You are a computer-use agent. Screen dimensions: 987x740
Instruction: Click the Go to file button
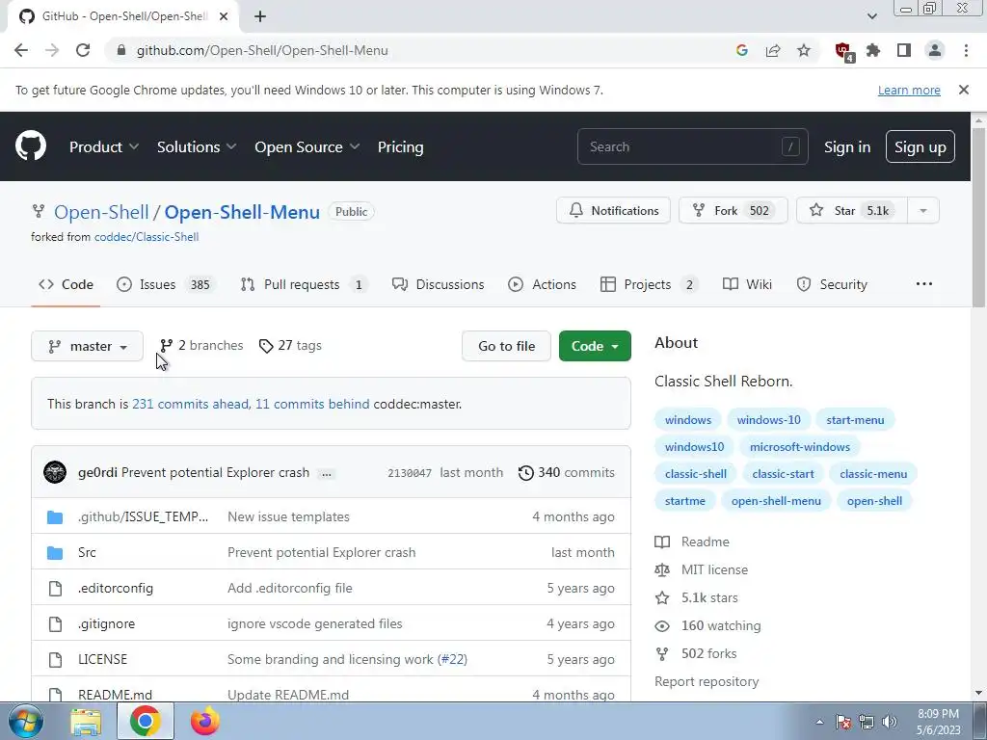tap(506, 346)
